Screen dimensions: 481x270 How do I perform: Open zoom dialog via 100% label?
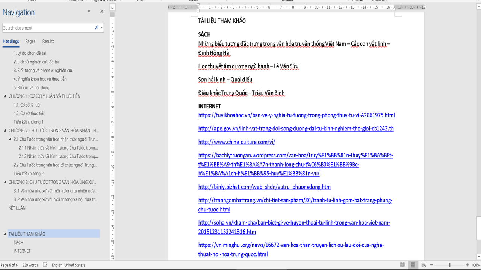(x=475, y=265)
